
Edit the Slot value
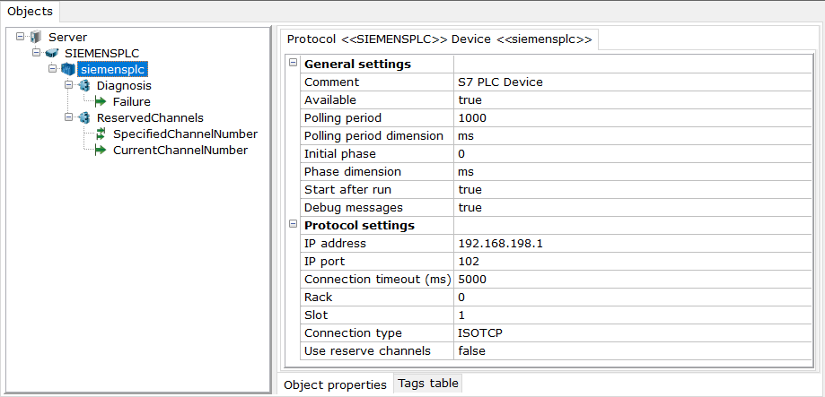(x=633, y=315)
